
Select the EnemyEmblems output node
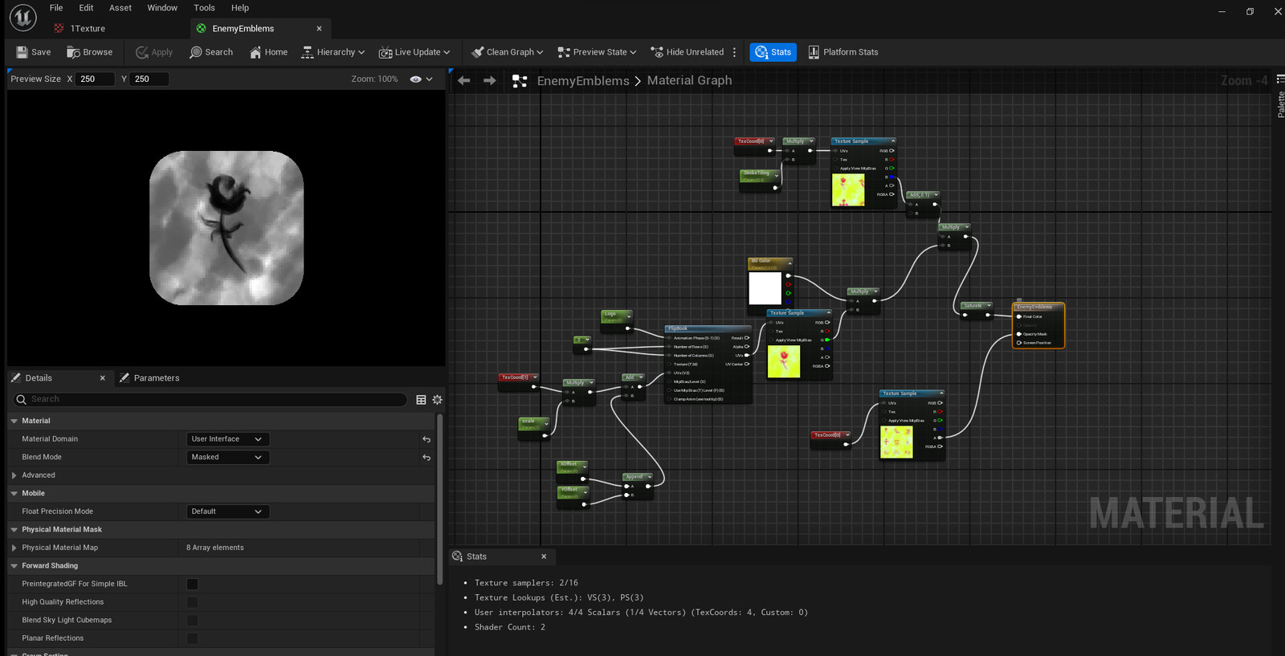pyautogui.click(x=1038, y=325)
